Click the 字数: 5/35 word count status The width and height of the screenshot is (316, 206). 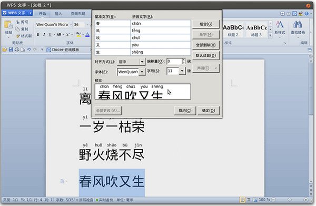tap(64, 200)
